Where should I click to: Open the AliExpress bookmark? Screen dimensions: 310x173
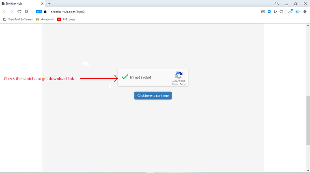pos(66,19)
